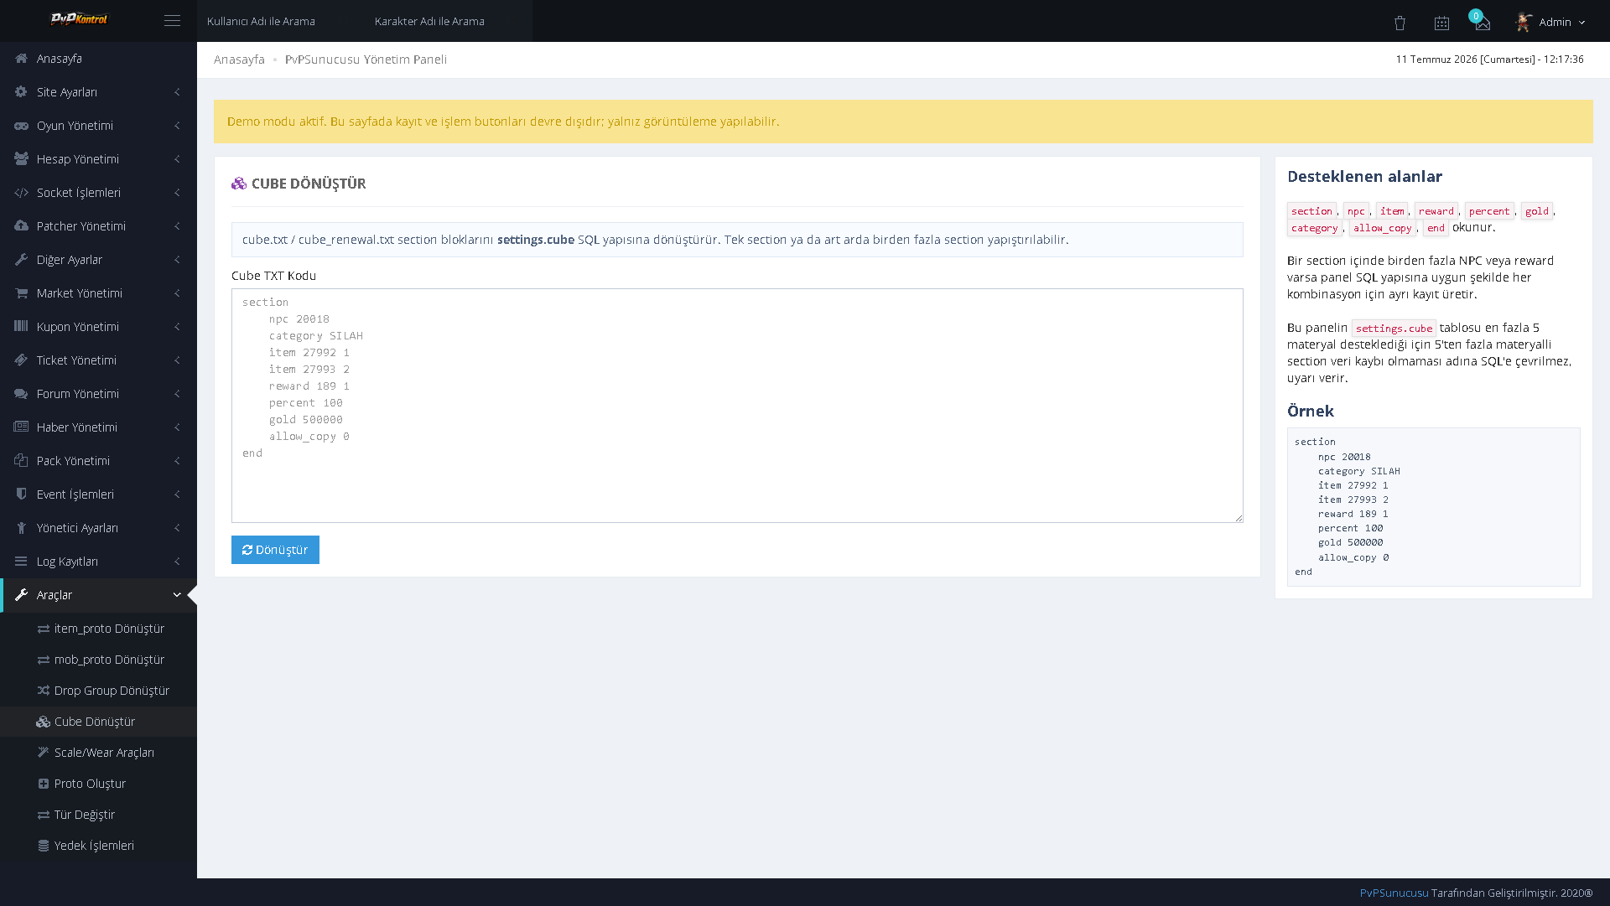Viewport: 1610px width, 906px height.
Task: Click the 'gold' supported field tag
Action: pyautogui.click(x=1536, y=211)
